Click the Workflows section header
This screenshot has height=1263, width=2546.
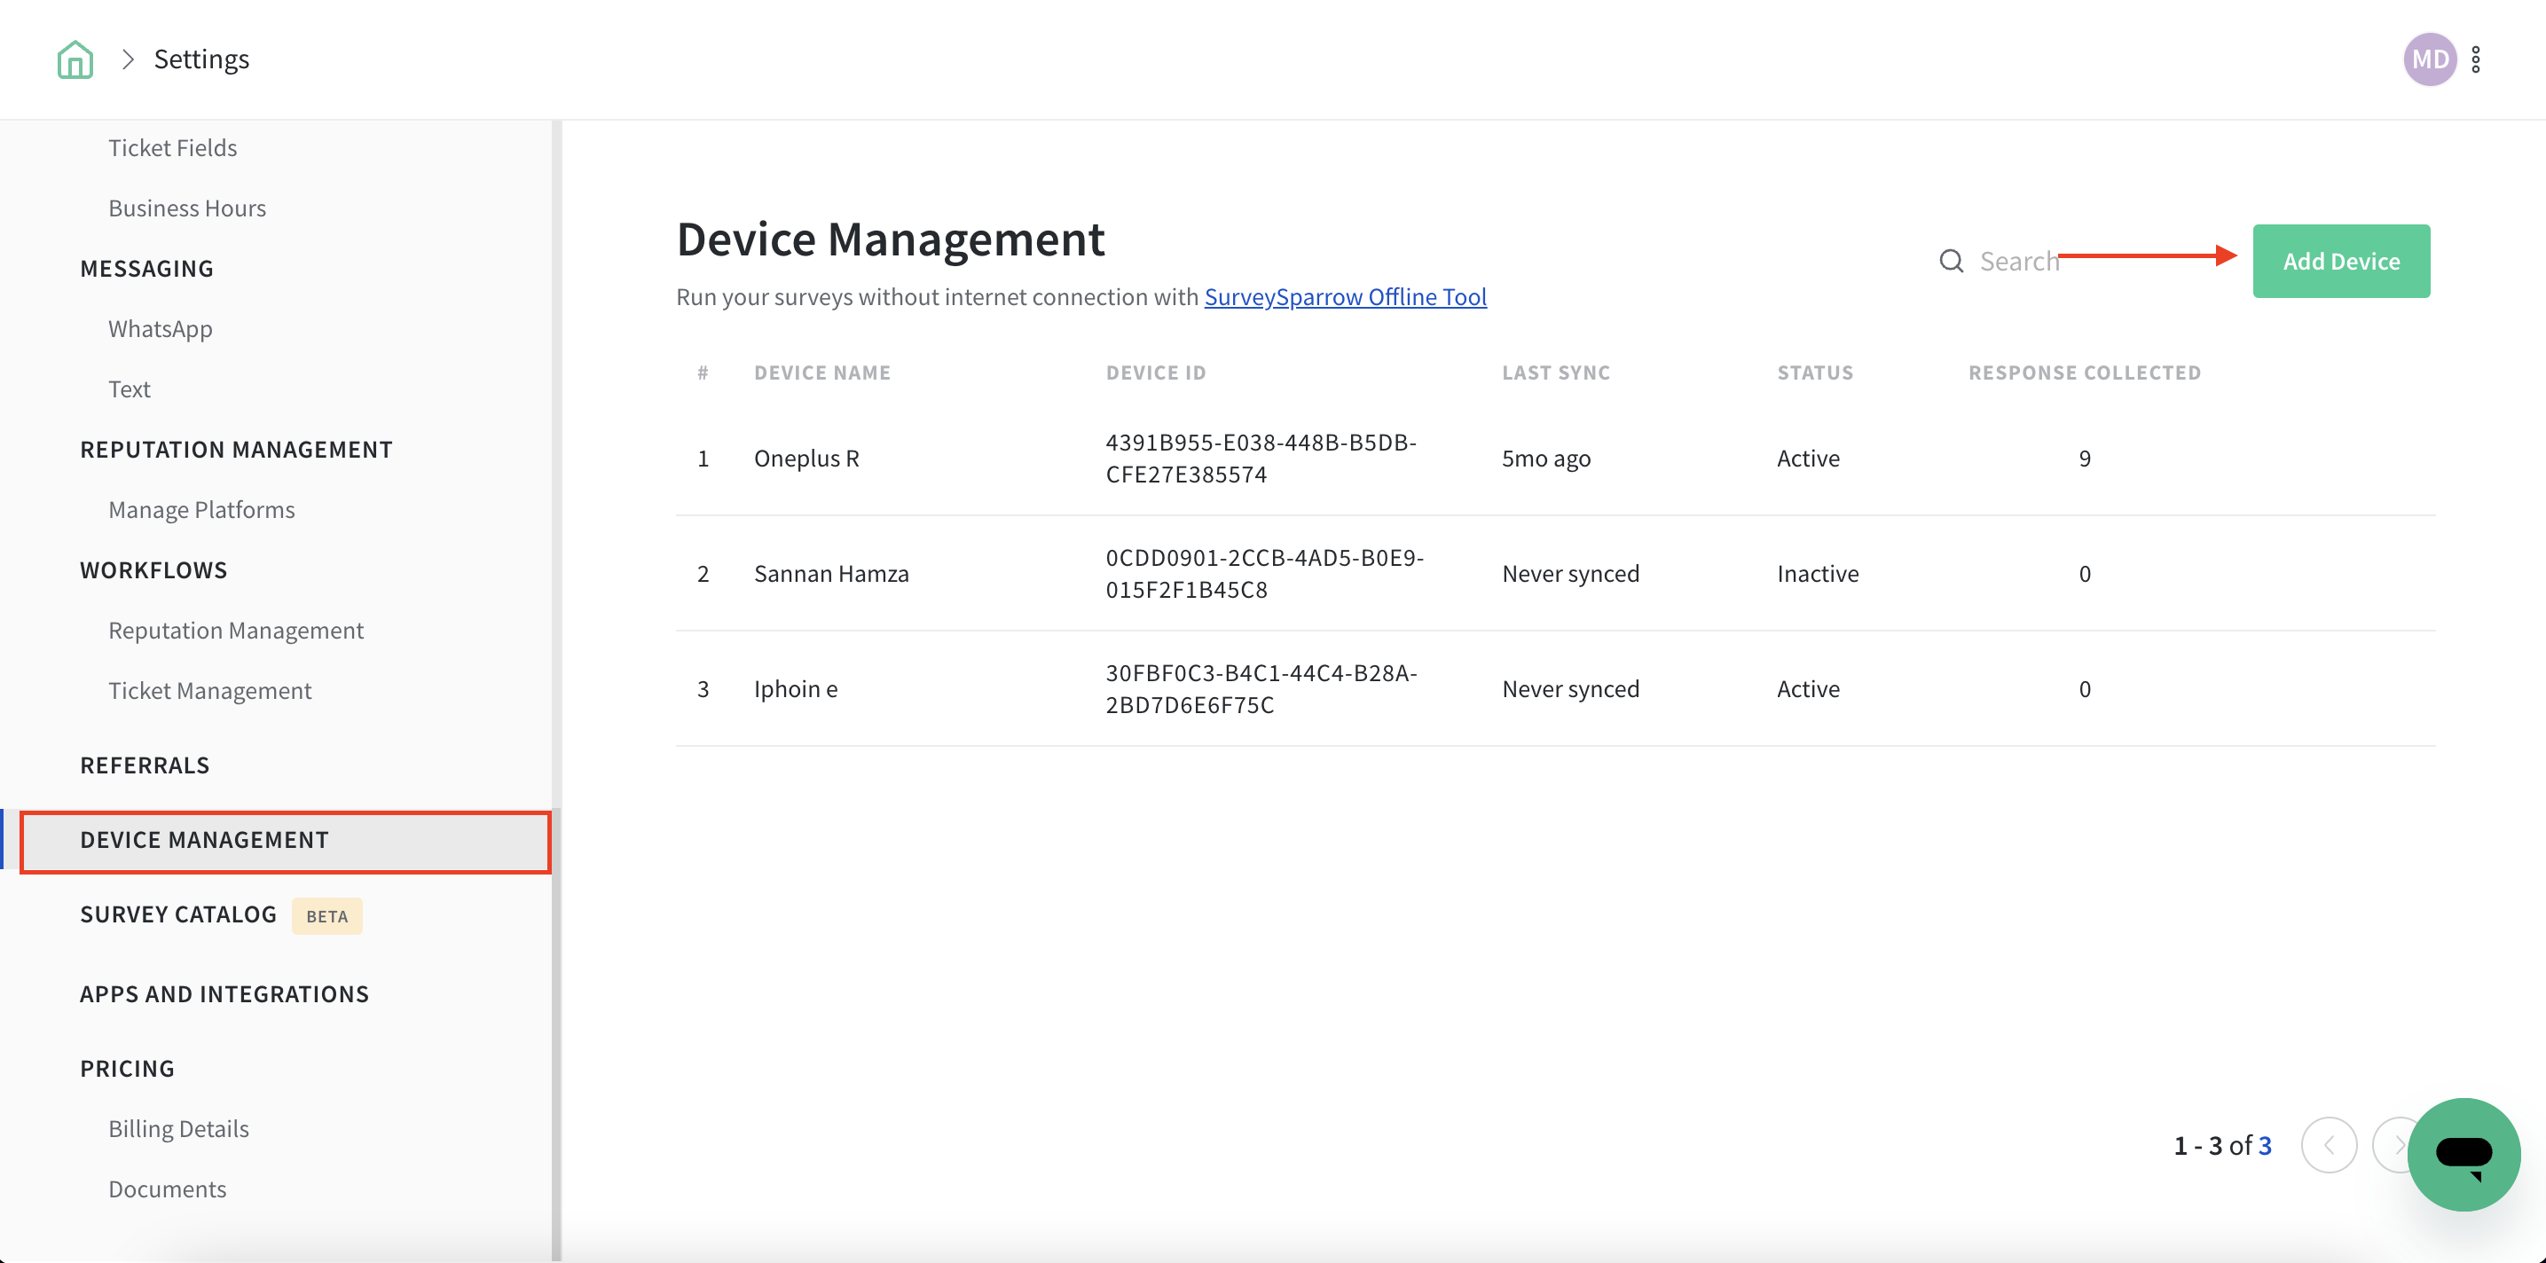154,569
